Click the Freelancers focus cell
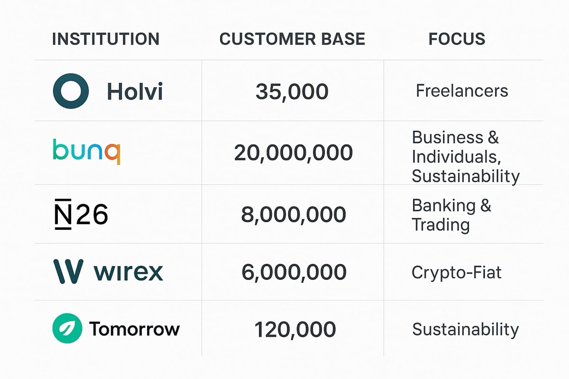 [462, 90]
